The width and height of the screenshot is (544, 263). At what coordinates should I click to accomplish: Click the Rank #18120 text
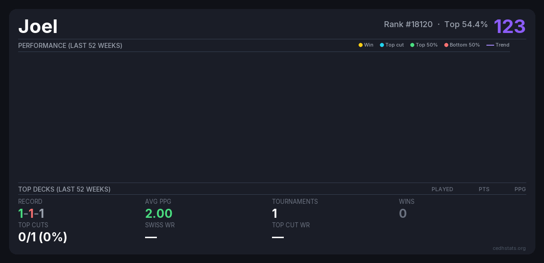point(408,24)
